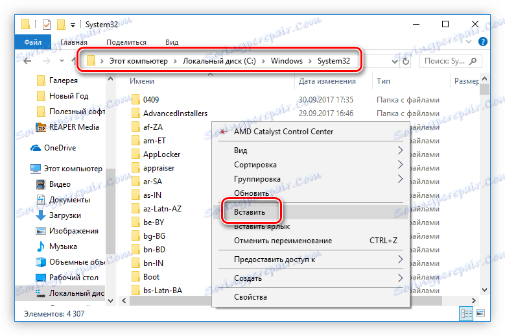
Task: Click the REAPER Media zip icon
Action: coord(41,127)
